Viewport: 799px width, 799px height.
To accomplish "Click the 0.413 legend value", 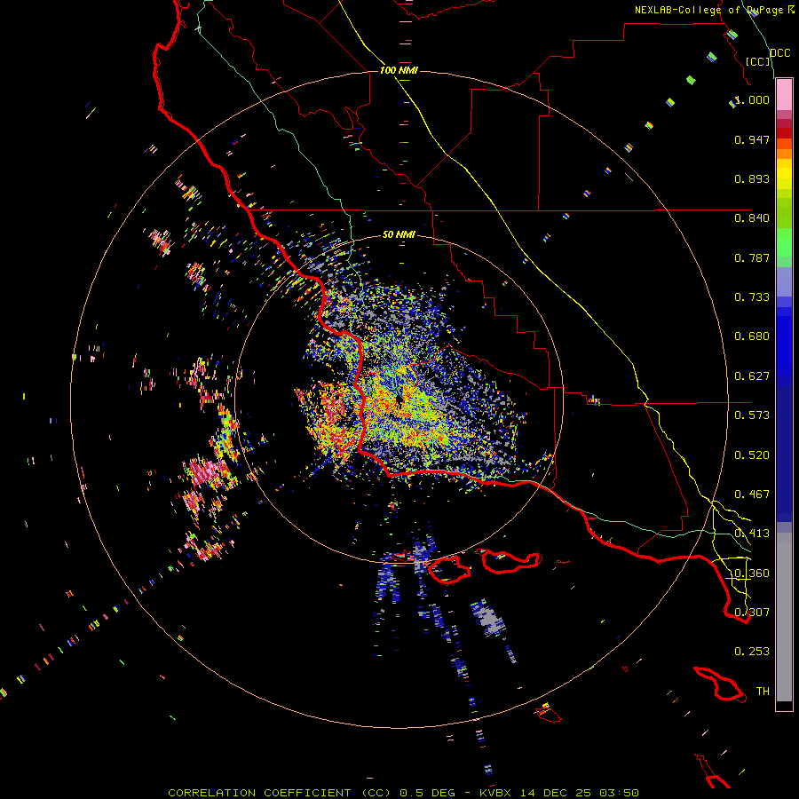I will (x=752, y=534).
